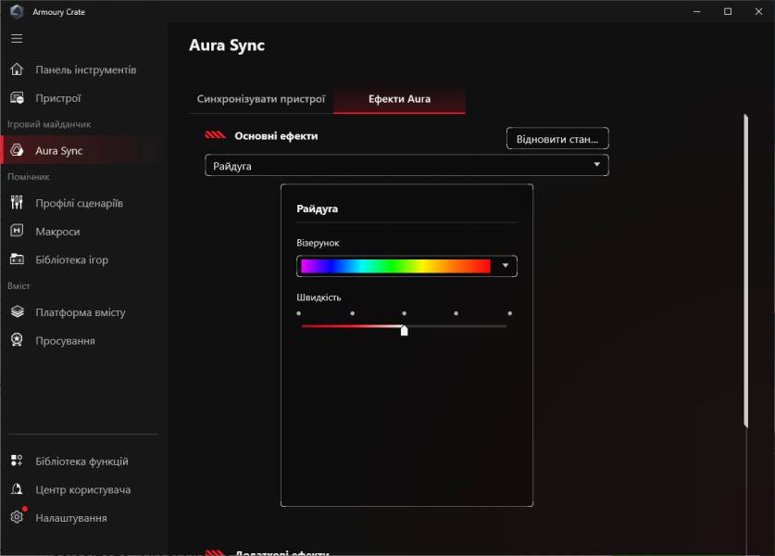The width and height of the screenshot is (775, 556).
Task: Open the Просування icon
Action: pyautogui.click(x=17, y=341)
